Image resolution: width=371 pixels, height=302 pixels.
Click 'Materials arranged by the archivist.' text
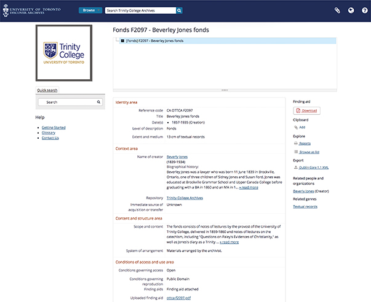194,251
